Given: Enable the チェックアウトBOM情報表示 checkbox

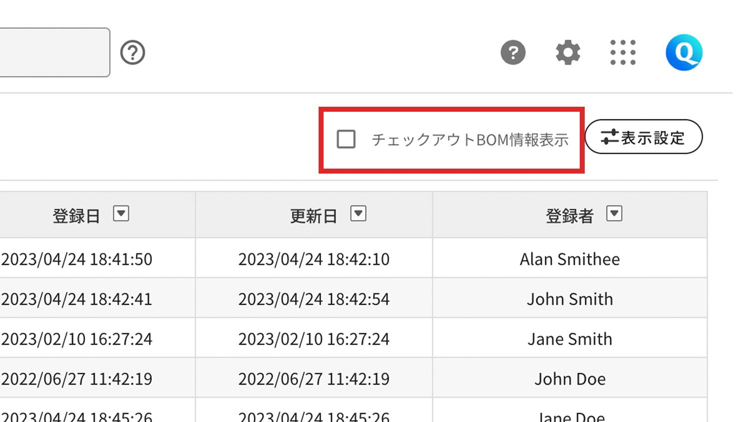Looking at the screenshot, I should click(x=346, y=139).
